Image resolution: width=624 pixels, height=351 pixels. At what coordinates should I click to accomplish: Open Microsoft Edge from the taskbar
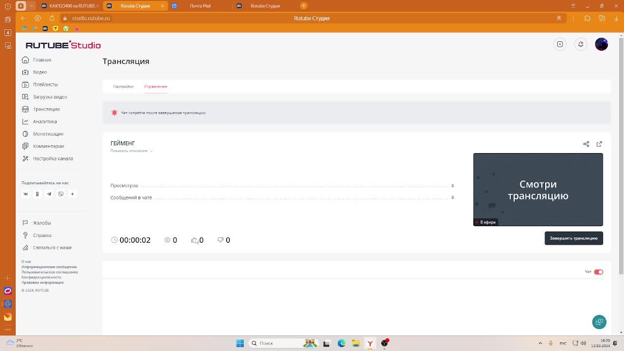pyautogui.click(x=341, y=343)
